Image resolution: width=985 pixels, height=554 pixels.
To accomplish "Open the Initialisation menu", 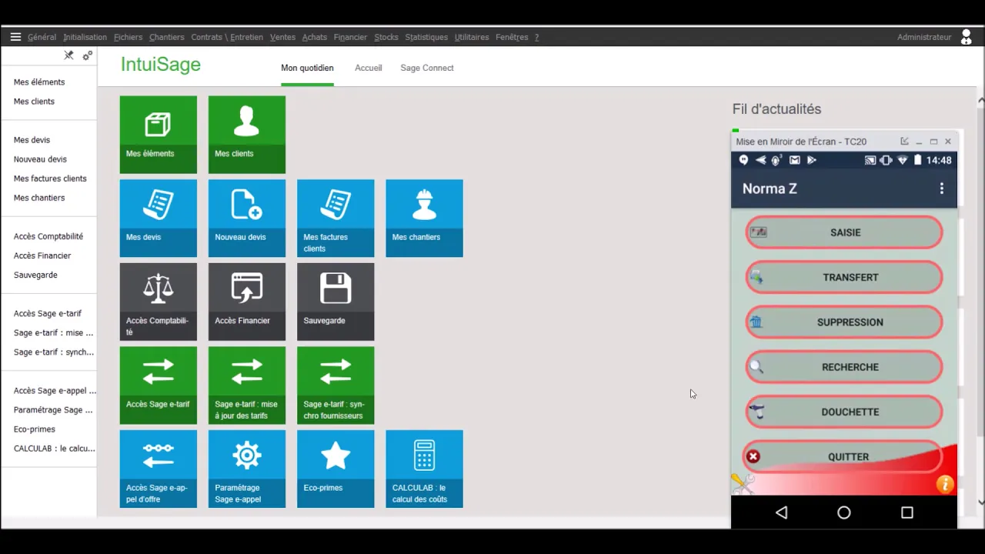I will (x=85, y=37).
